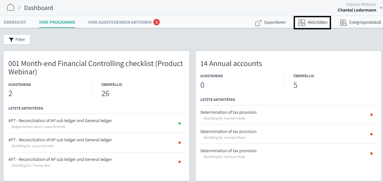383x182 pixels.
Task: Click the Exportieren share icon
Action: tap(259, 22)
